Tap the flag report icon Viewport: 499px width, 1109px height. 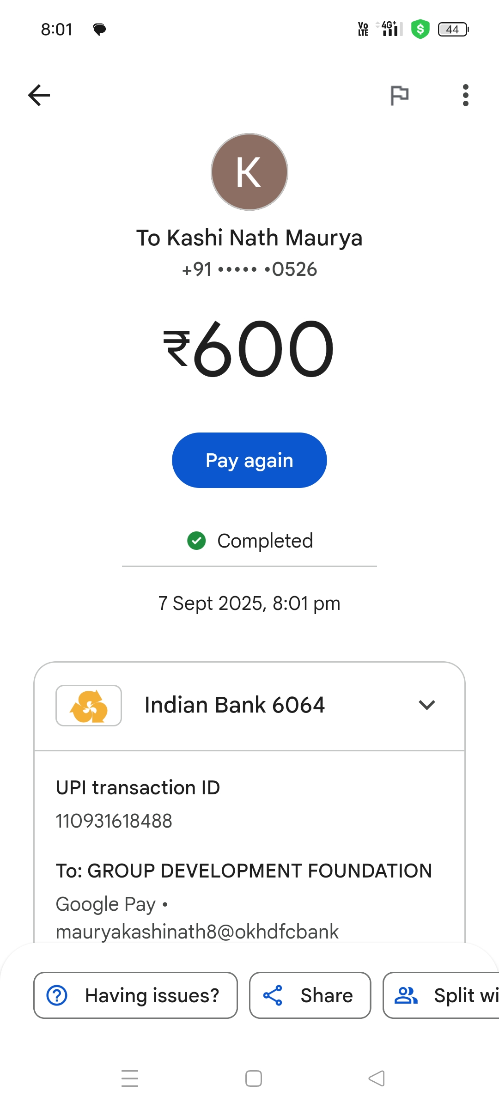(x=399, y=96)
